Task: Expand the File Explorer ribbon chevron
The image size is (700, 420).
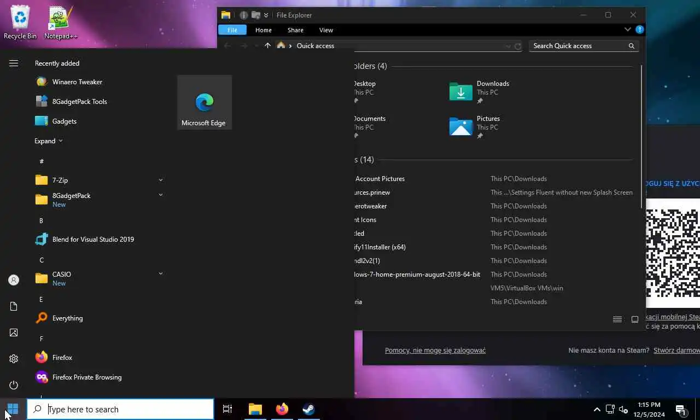Action: pyautogui.click(x=628, y=30)
